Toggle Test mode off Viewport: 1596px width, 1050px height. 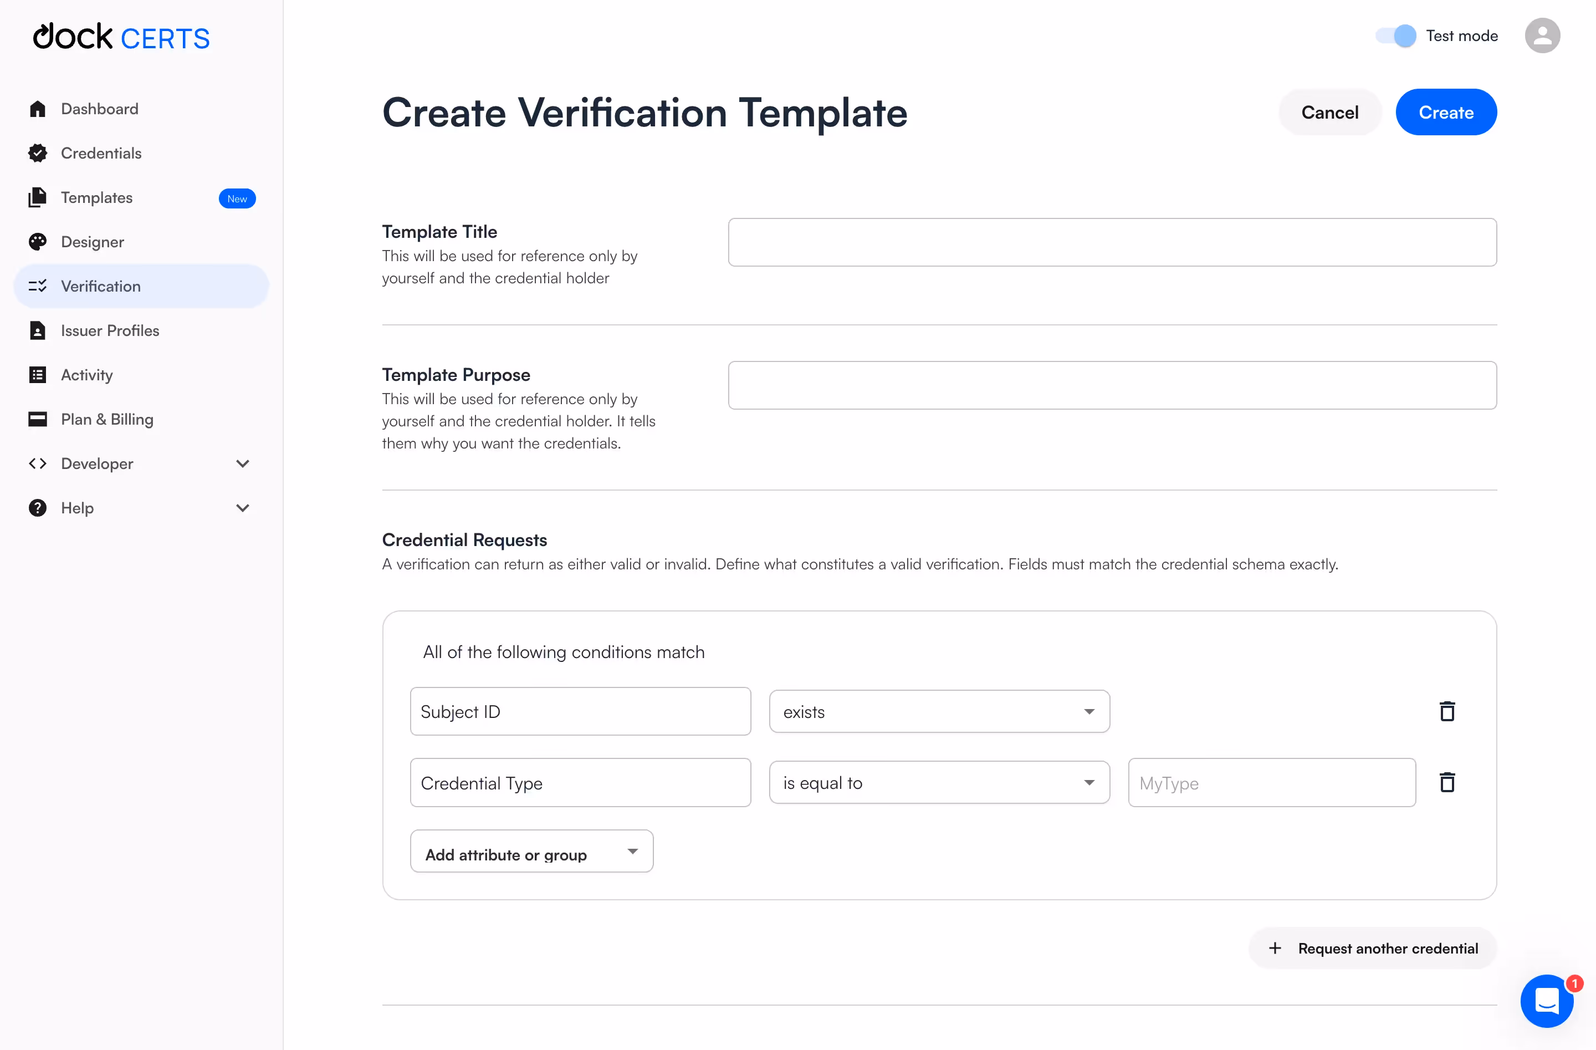1394,35
